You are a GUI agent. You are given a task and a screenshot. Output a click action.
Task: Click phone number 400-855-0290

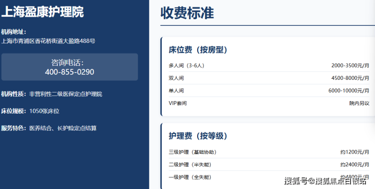(69, 72)
